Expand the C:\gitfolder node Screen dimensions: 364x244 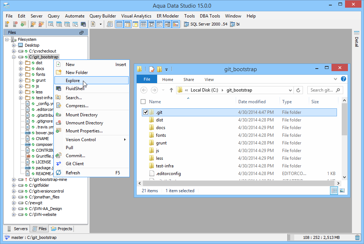coord(14,185)
